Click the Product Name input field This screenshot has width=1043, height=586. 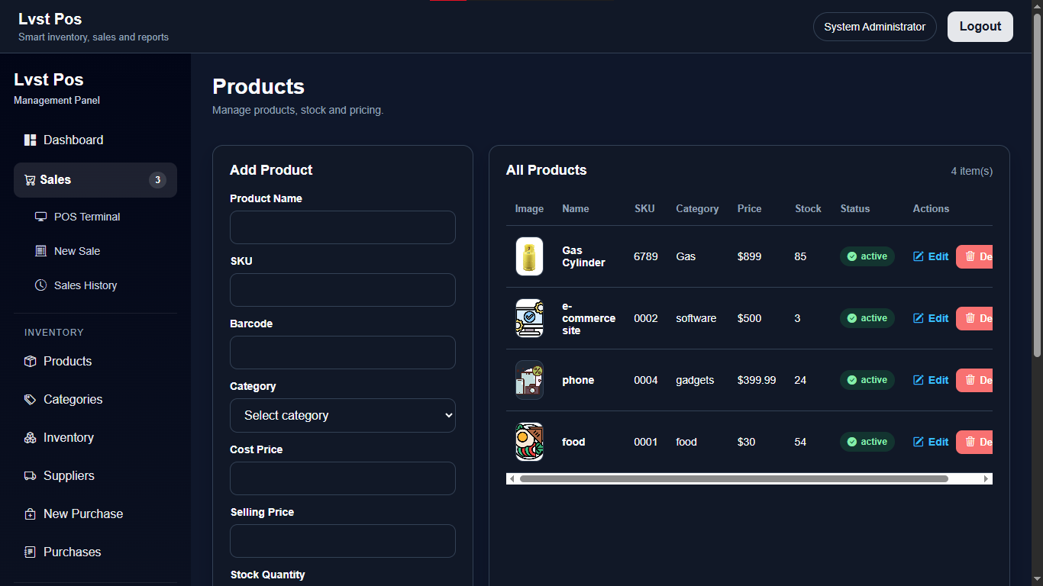[x=343, y=227]
